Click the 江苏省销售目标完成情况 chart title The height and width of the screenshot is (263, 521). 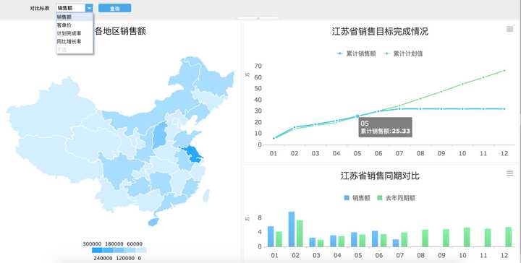380,32
